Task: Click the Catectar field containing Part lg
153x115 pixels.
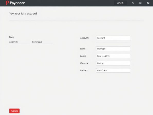Action: [113, 63]
